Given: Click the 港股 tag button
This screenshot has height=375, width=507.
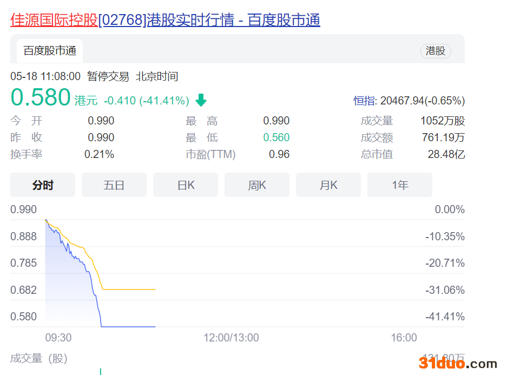Looking at the screenshot, I should coord(436,51).
